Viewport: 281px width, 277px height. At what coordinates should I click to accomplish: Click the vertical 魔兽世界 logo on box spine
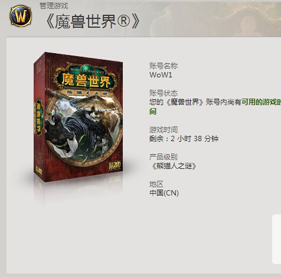click(x=38, y=118)
